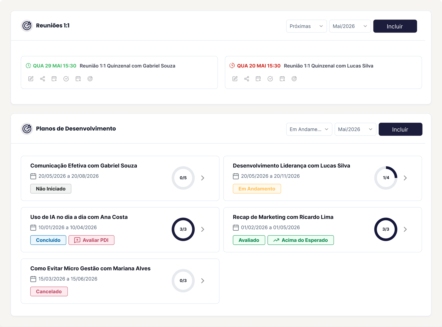The height and width of the screenshot is (327, 442).
Task: Open the Próximas filter dropdown
Action: (306, 26)
